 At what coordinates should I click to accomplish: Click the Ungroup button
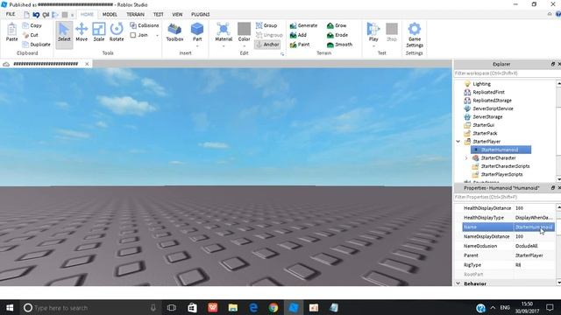click(x=269, y=35)
